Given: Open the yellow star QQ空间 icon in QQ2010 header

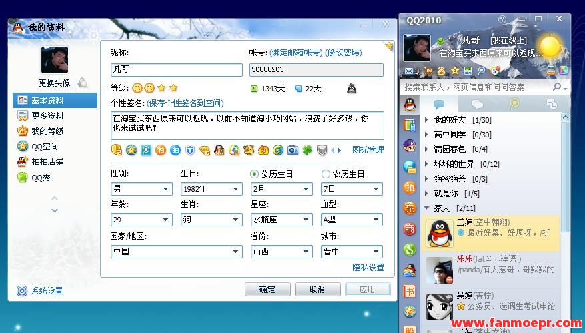Looking at the screenshot, I should pyautogui.click(x=455, y=71).
